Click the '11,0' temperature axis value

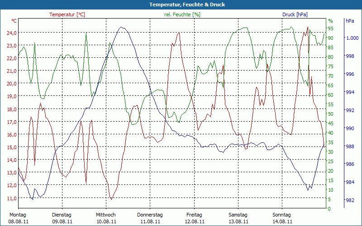pyautogui.click(x=12, y=198)
